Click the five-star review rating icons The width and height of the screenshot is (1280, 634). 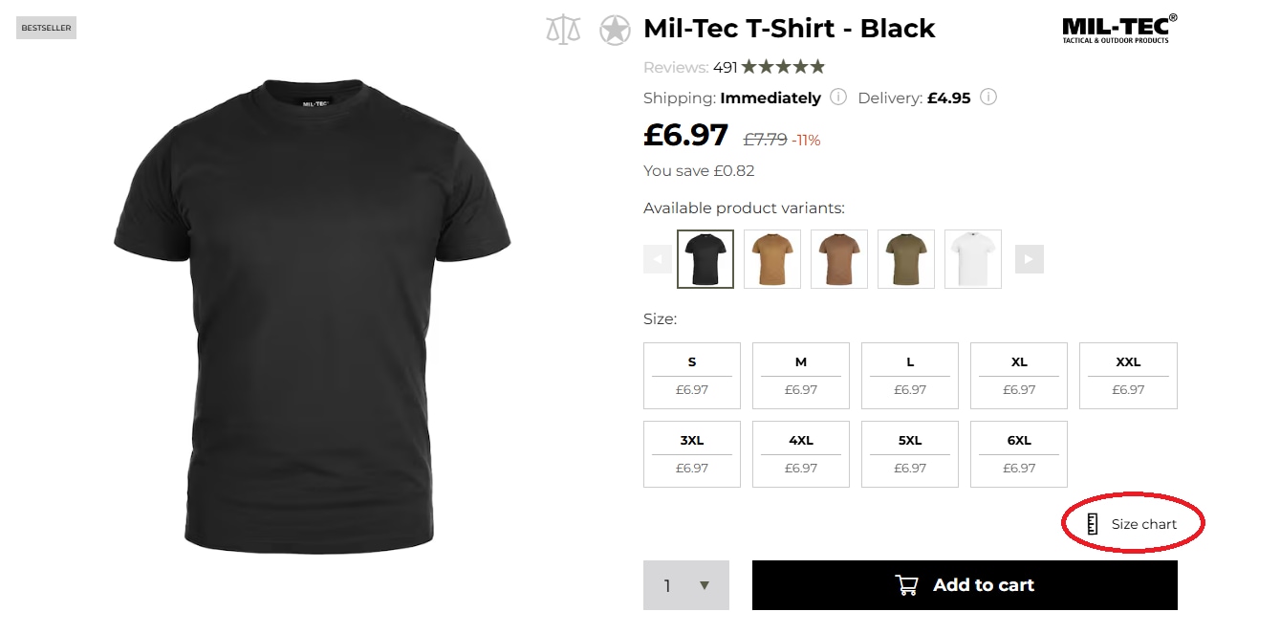pos(781,67)
